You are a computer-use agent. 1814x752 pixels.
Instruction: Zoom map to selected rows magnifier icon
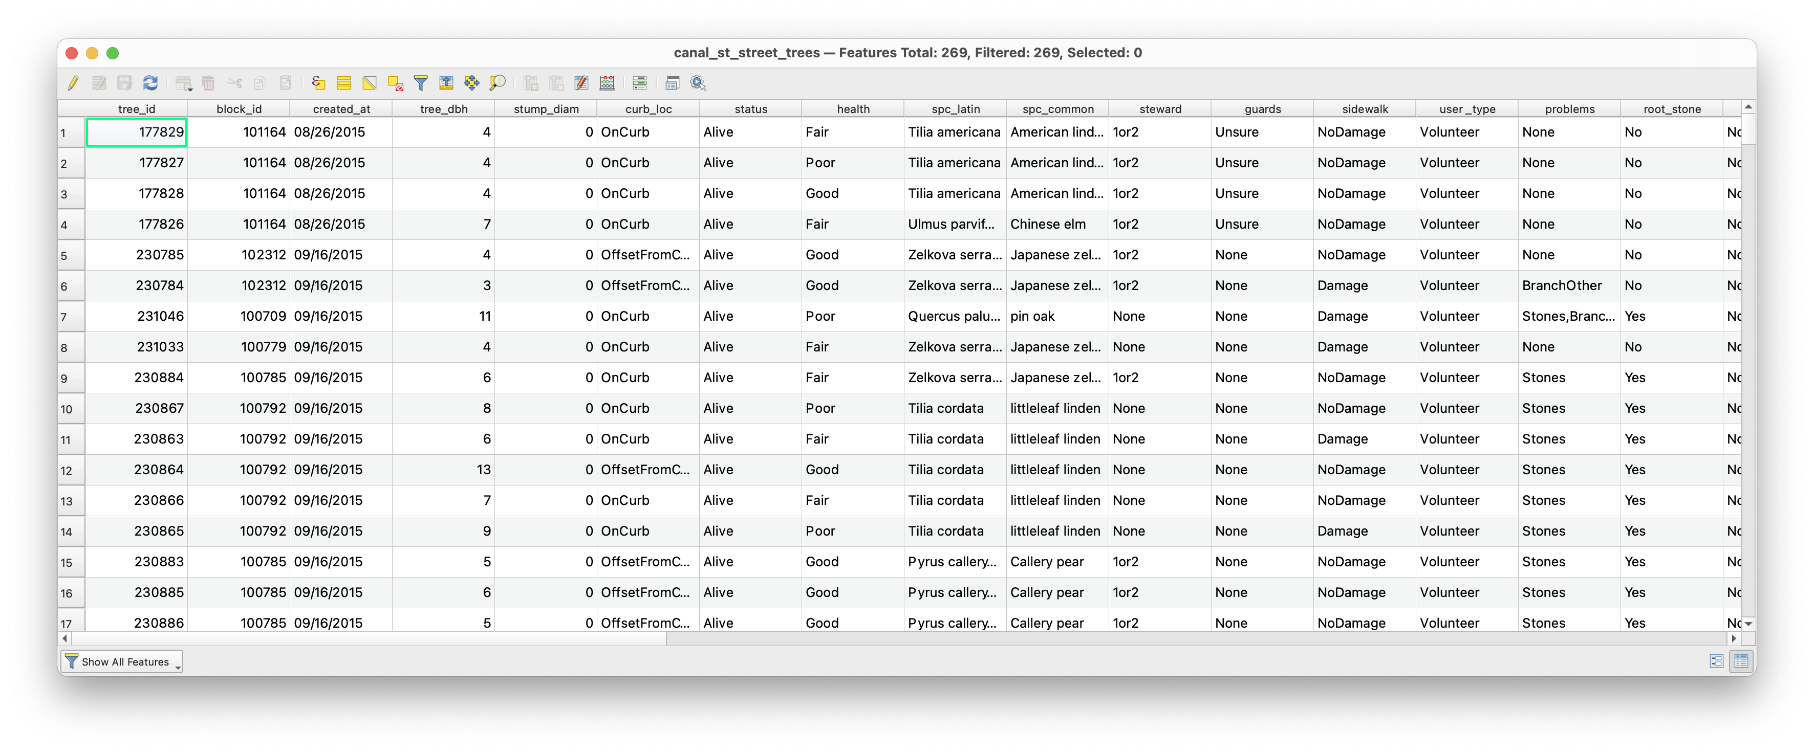point(497,83)
